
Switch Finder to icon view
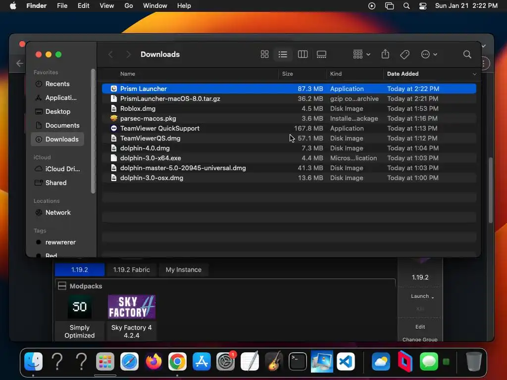[x=264, y=54]
